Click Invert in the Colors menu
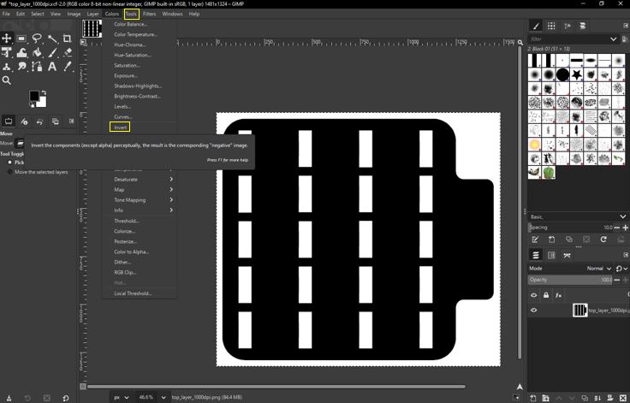This screenshot has height=403, width=630. [x=121, y=127]
